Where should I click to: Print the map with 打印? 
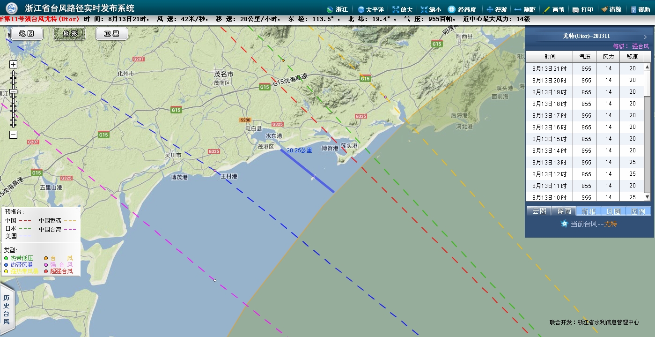tap(576, 9)
